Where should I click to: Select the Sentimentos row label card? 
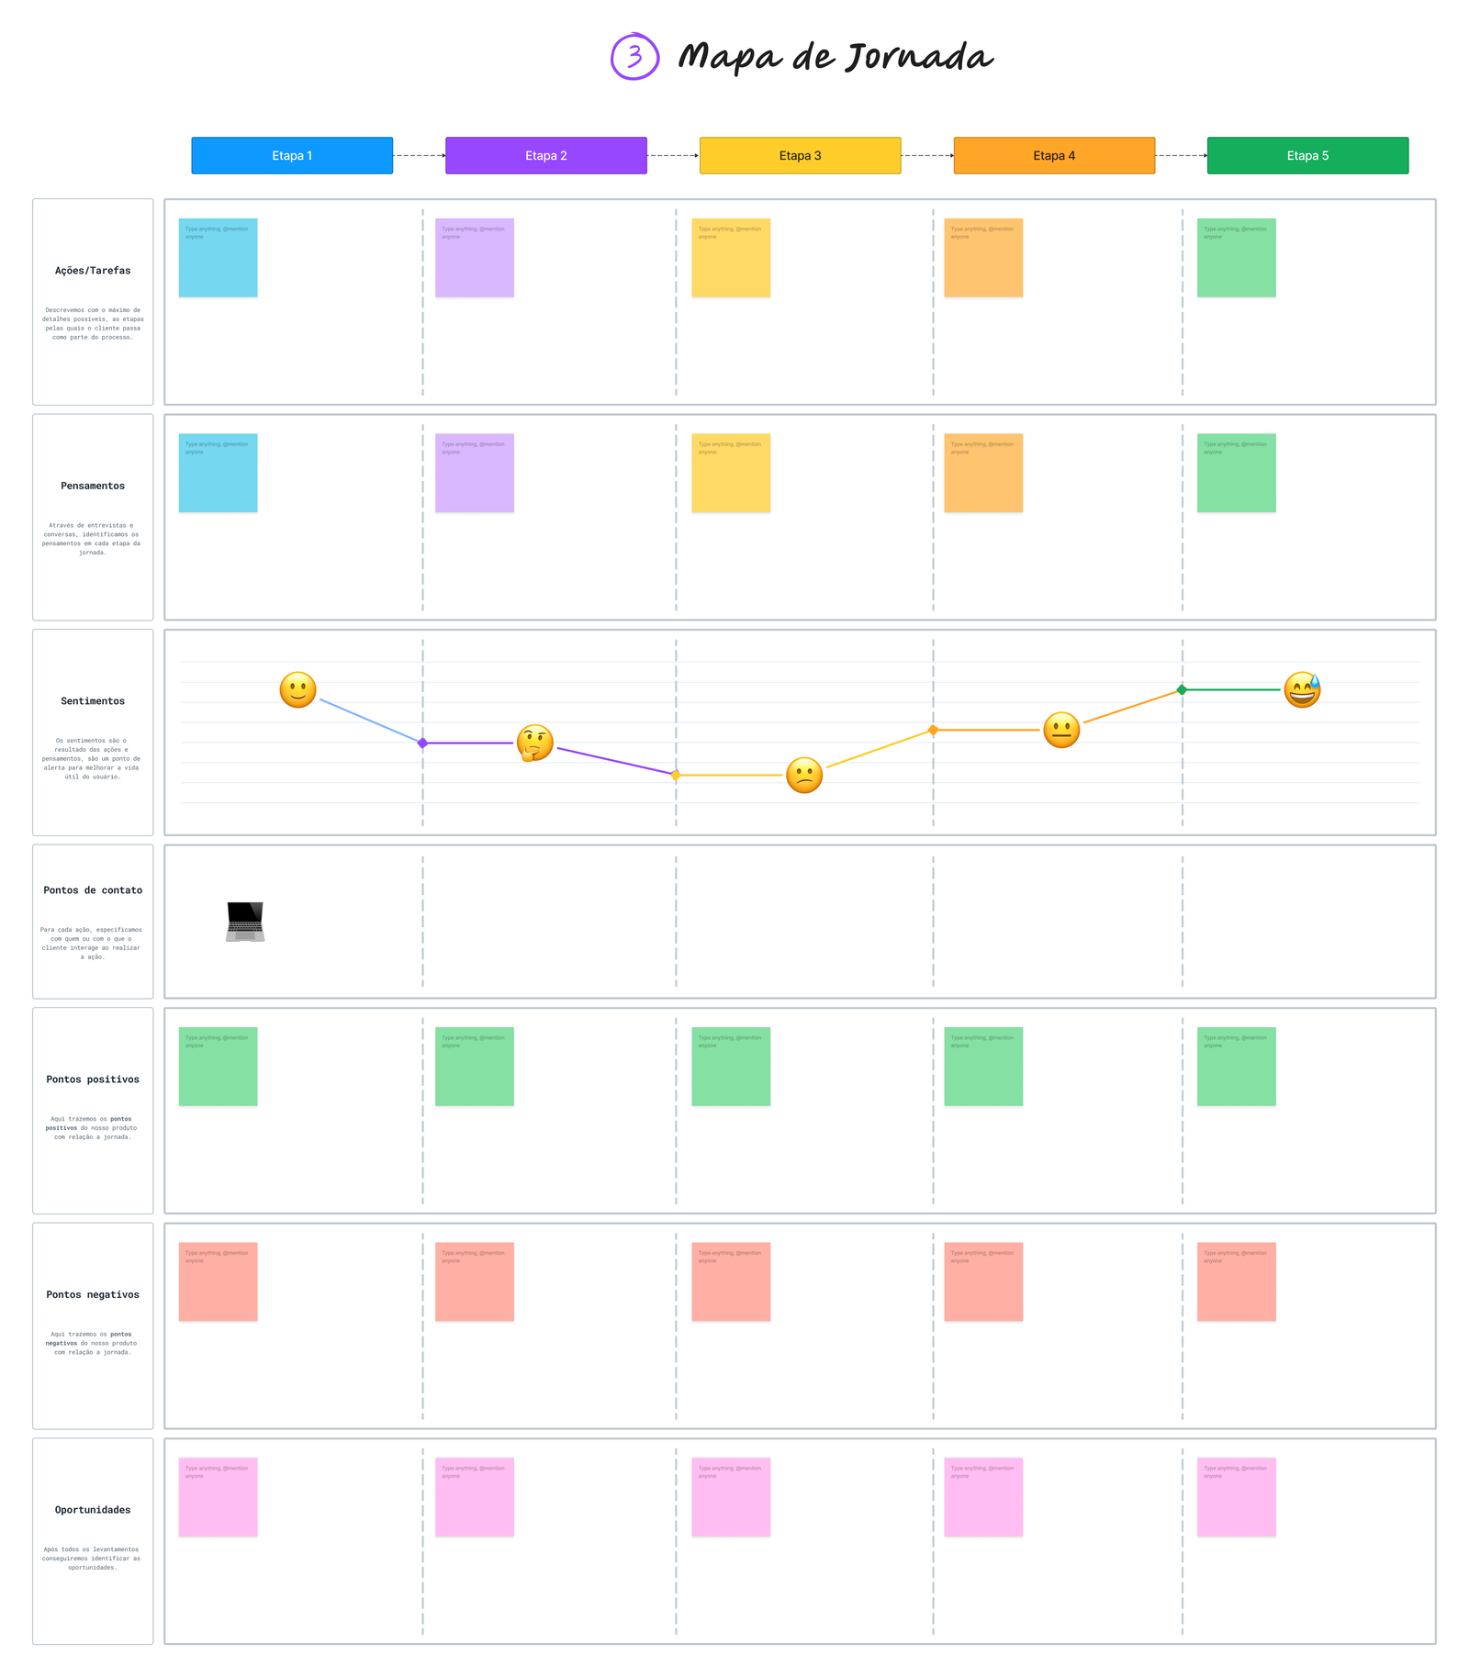pos(93,732)
